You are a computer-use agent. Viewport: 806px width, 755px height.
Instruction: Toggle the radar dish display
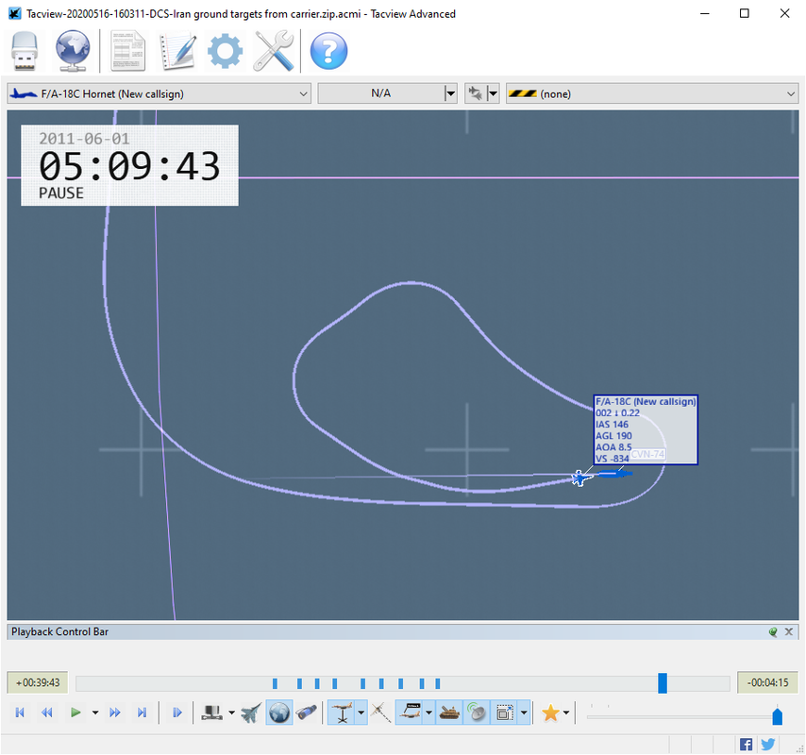click(477, 713)
